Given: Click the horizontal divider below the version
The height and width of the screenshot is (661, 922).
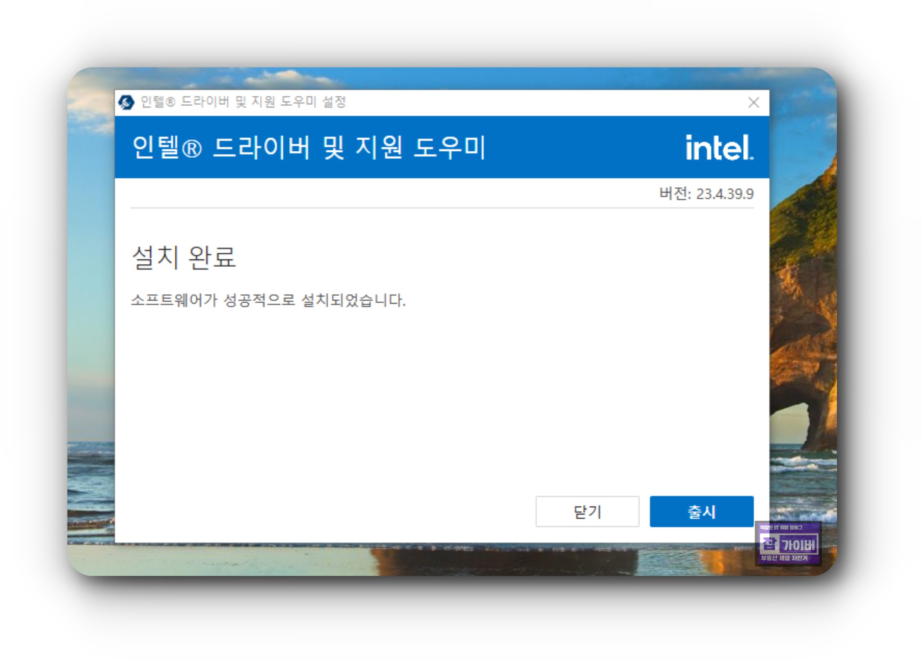Looking at the screenshot, I should tap(441, 208).
